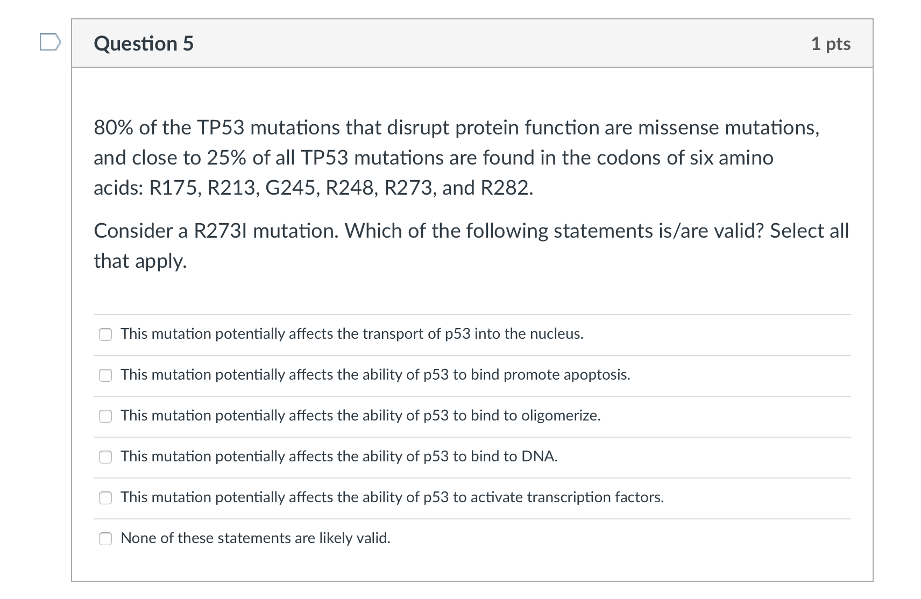Viewport: 921px width, 599px height.
Task: Select 'None of these statements are likely valid'
Action: [105, 538]
